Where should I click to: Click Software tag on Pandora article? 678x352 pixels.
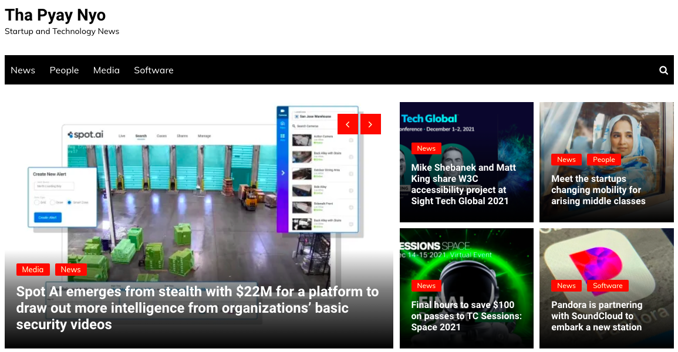[608, 286]
